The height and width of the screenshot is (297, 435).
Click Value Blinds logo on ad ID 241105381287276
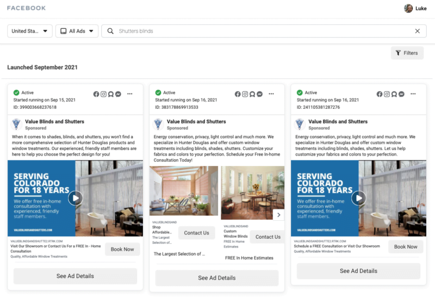point(300,124)
